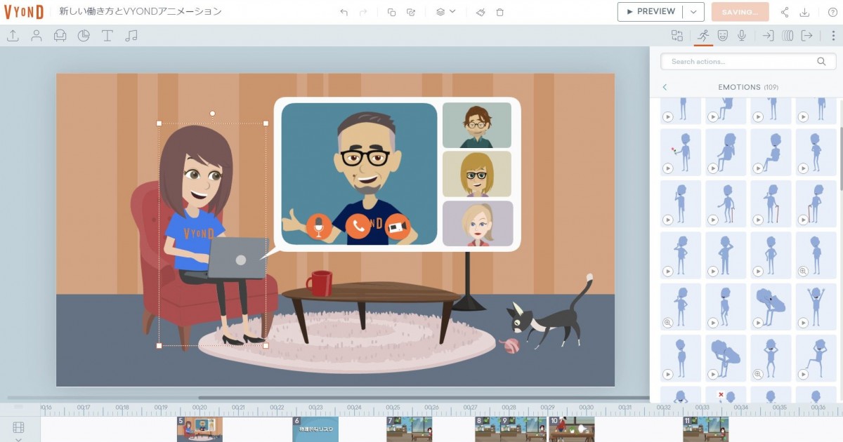Select the holding flower emotion action
The image size is (843, 442).
click(x=681, y=152)
